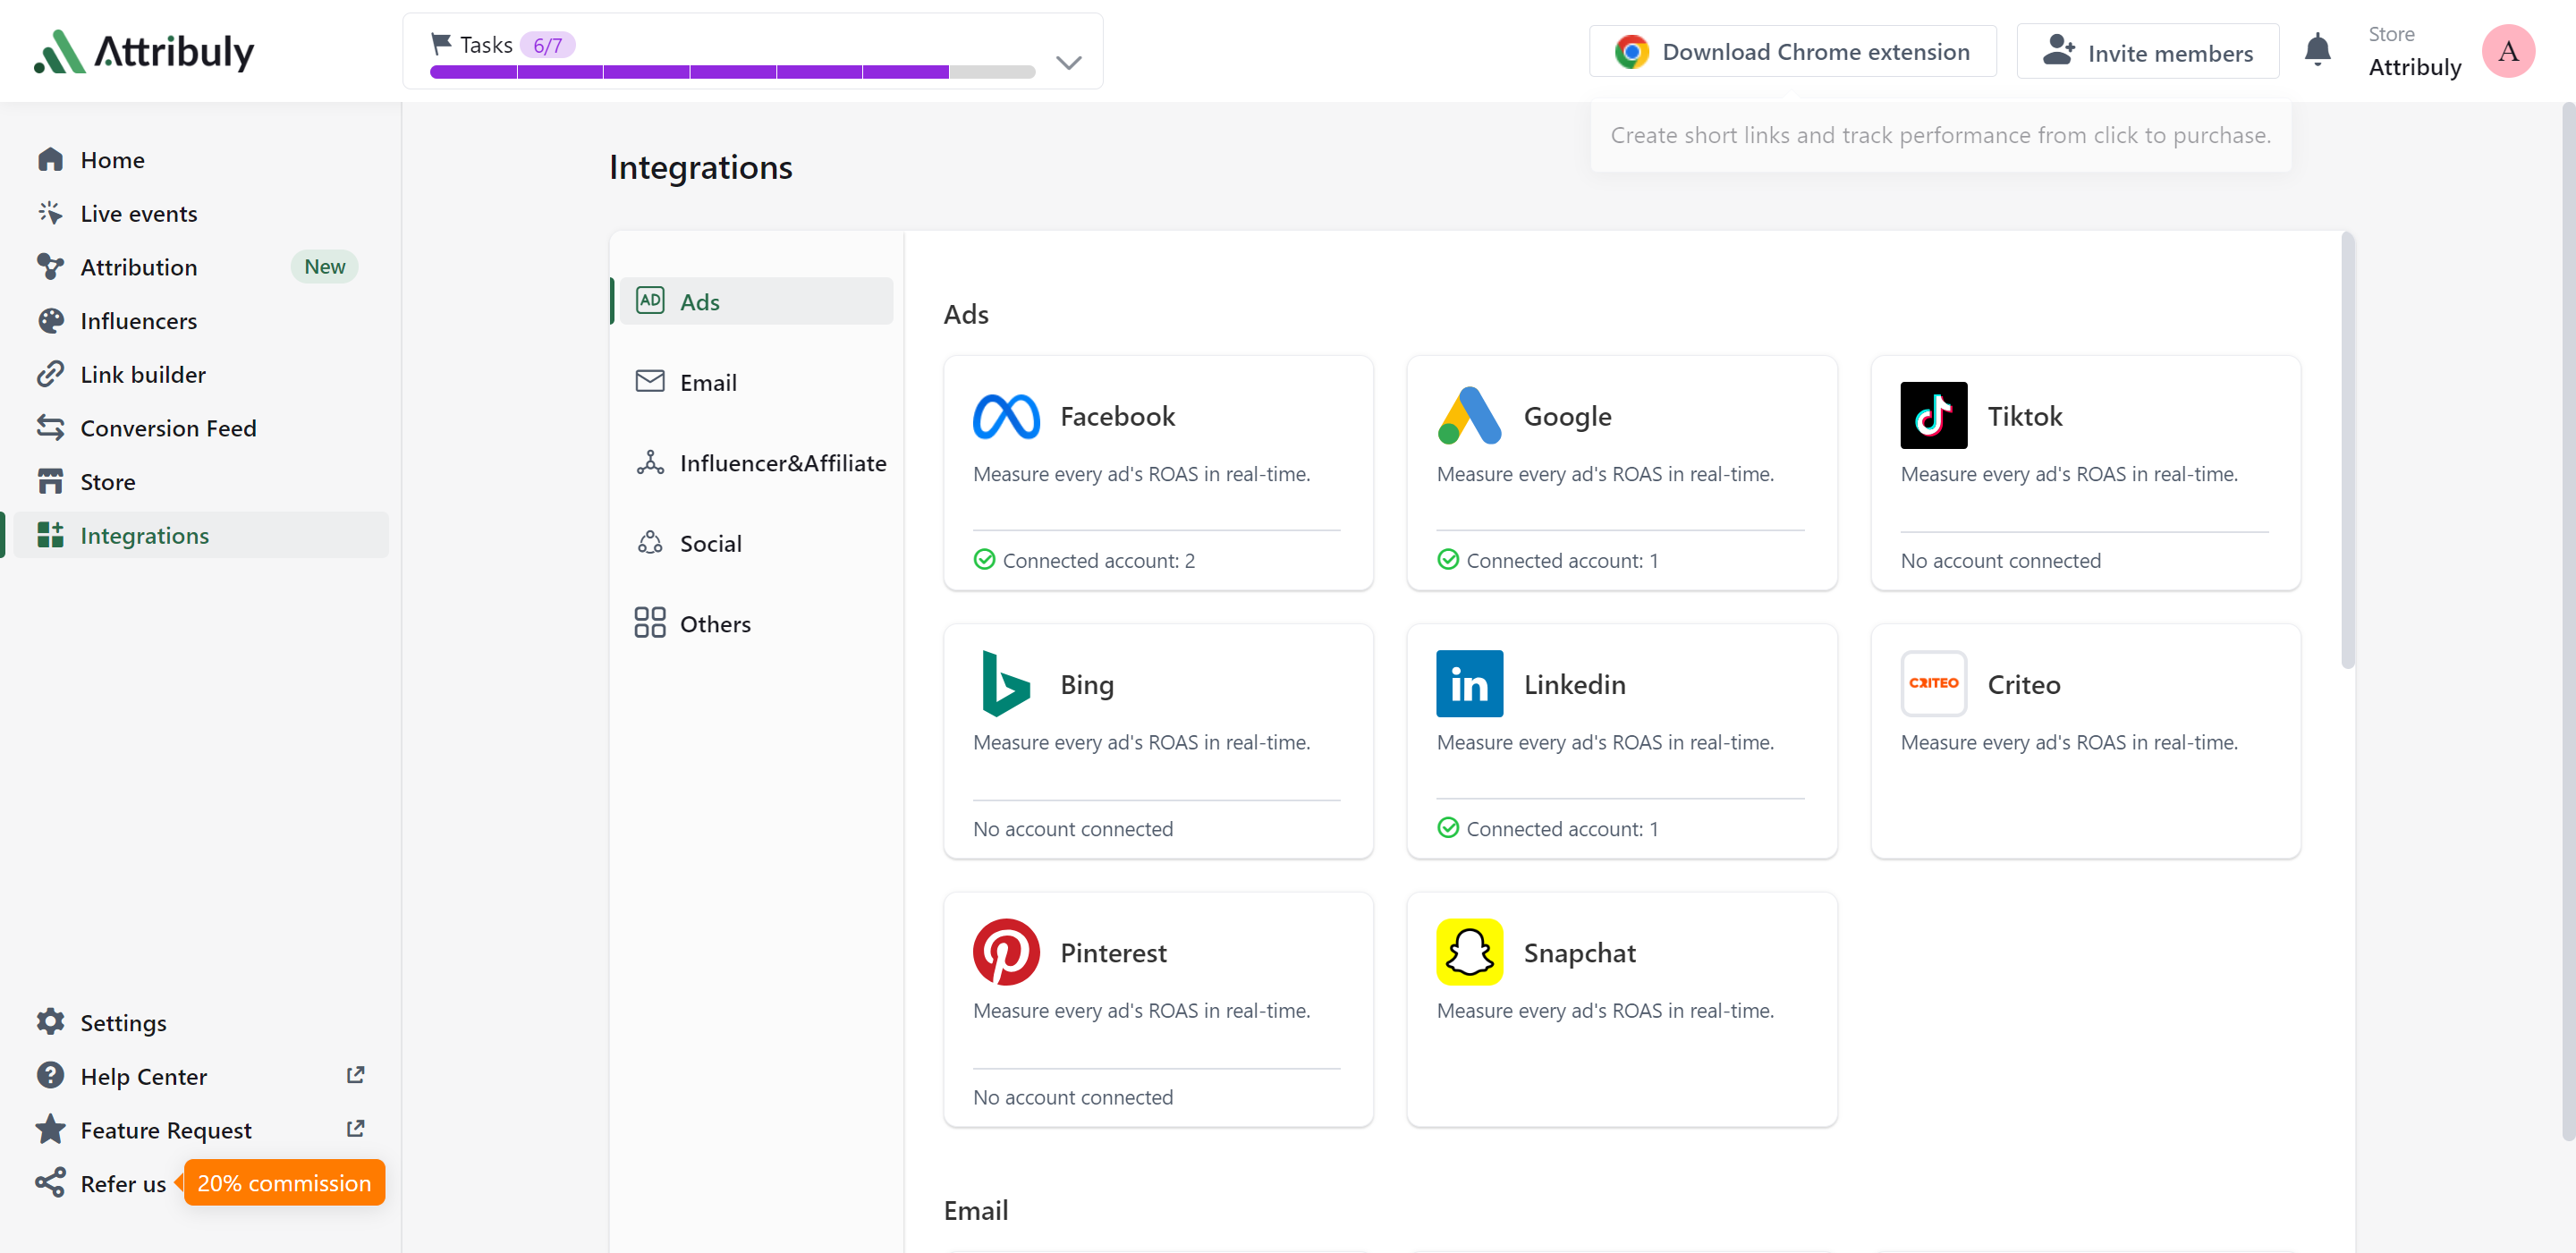Click the Integrations page heading
The image size is (2576, 1253).
tap(700, 167)
